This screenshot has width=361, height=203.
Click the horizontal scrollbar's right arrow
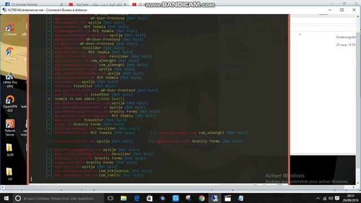point(354,187)
